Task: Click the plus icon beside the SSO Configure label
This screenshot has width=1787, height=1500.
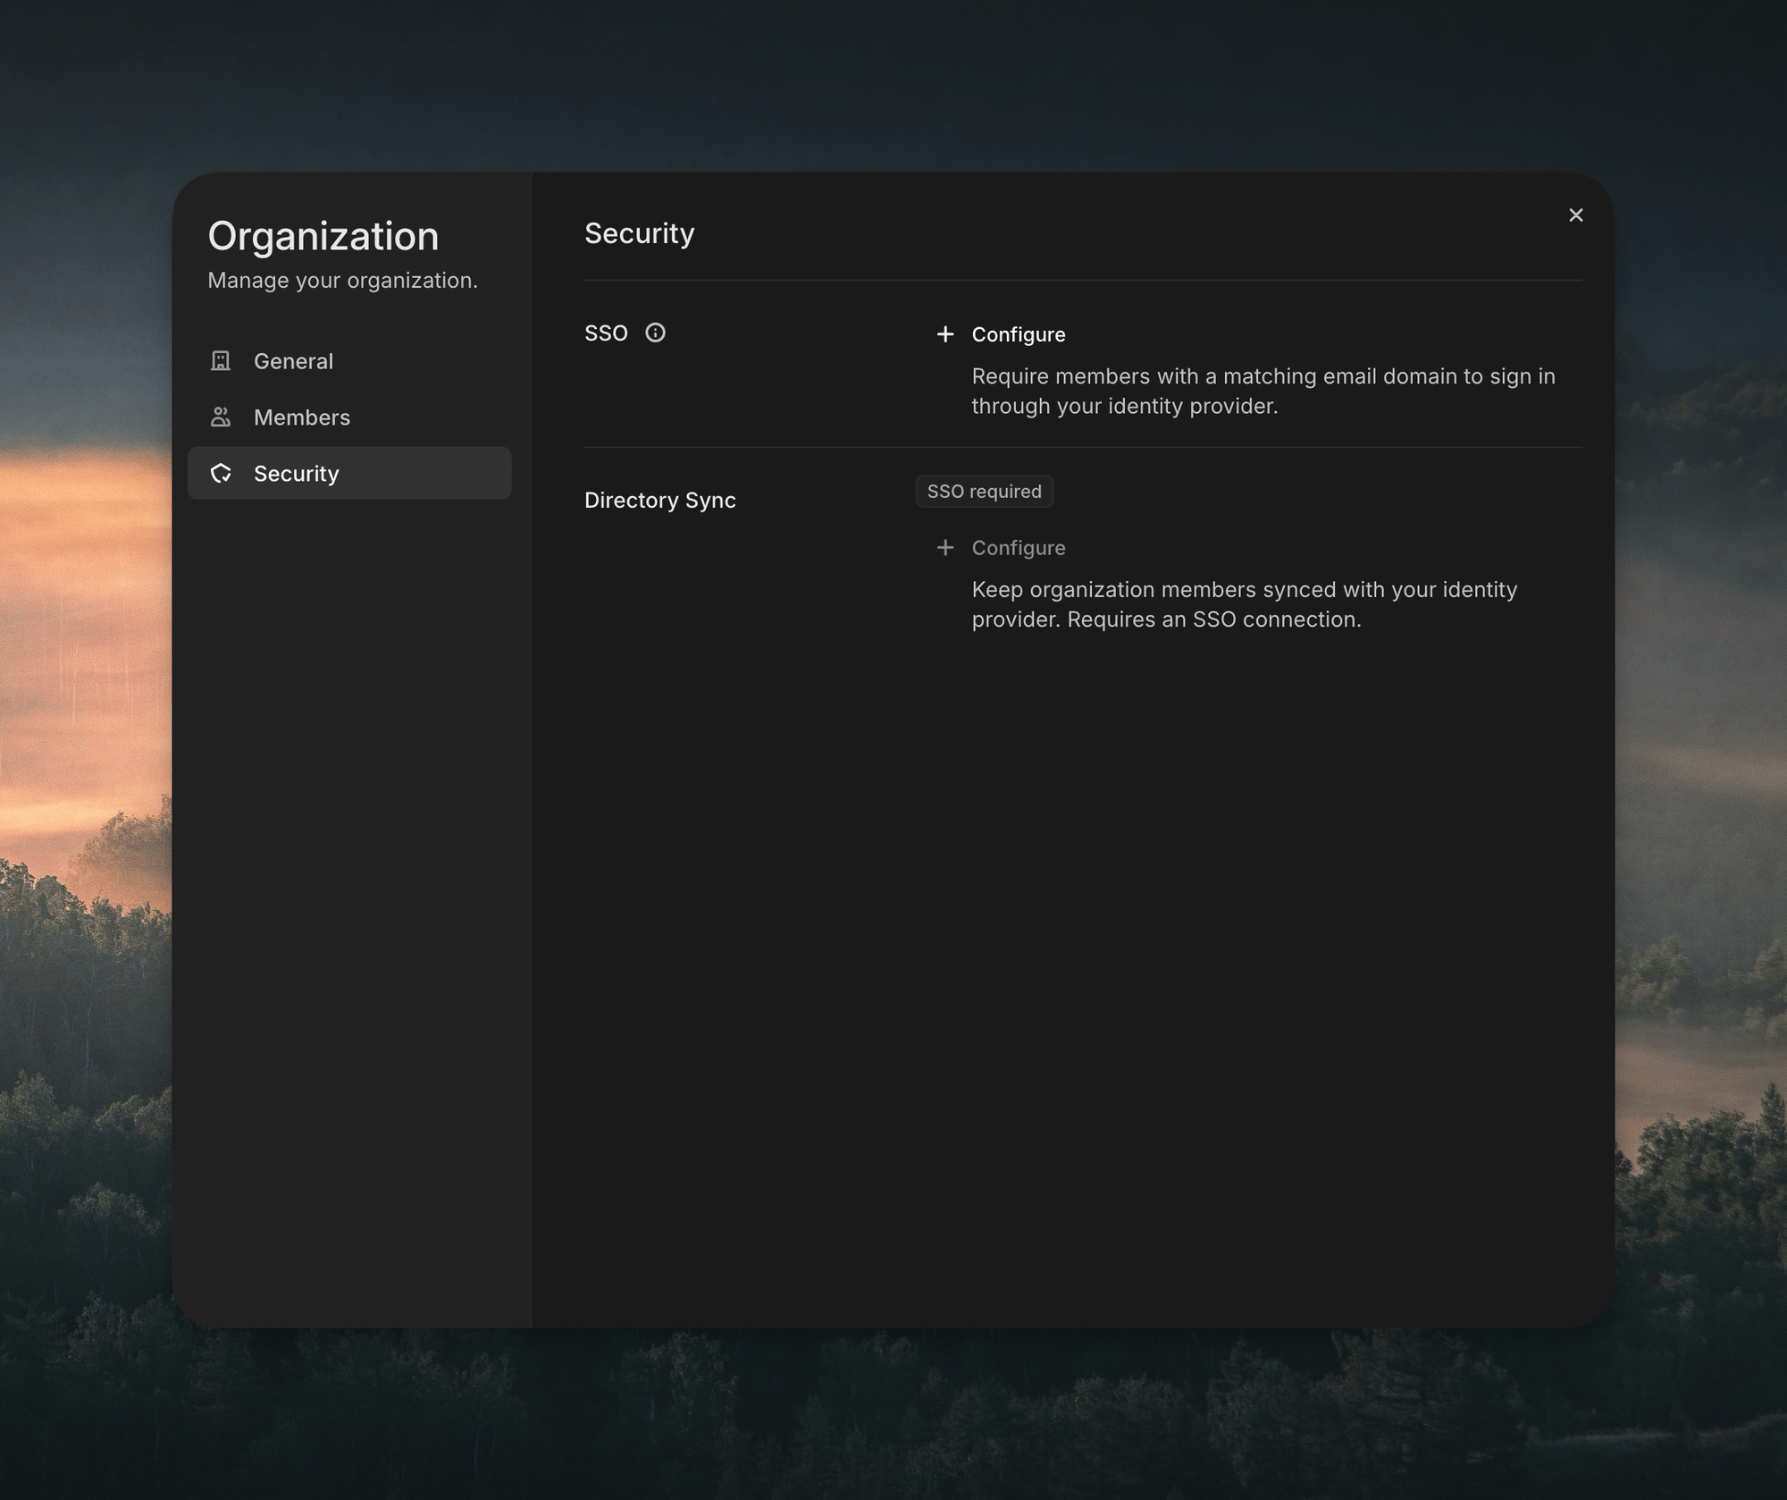Action: point(944,334)
